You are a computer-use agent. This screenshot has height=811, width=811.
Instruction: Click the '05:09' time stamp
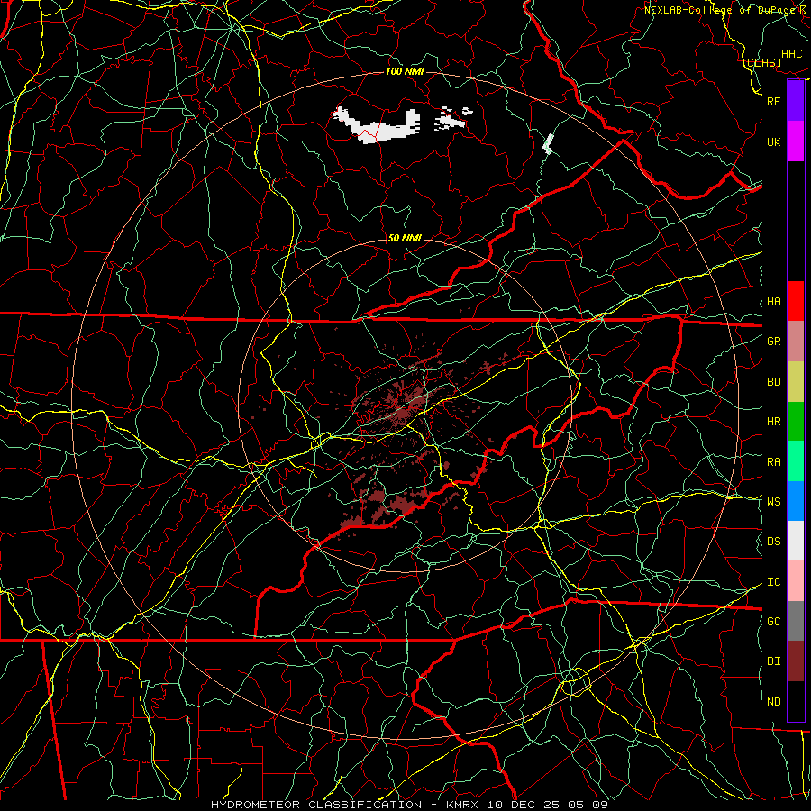coord(588,805)
